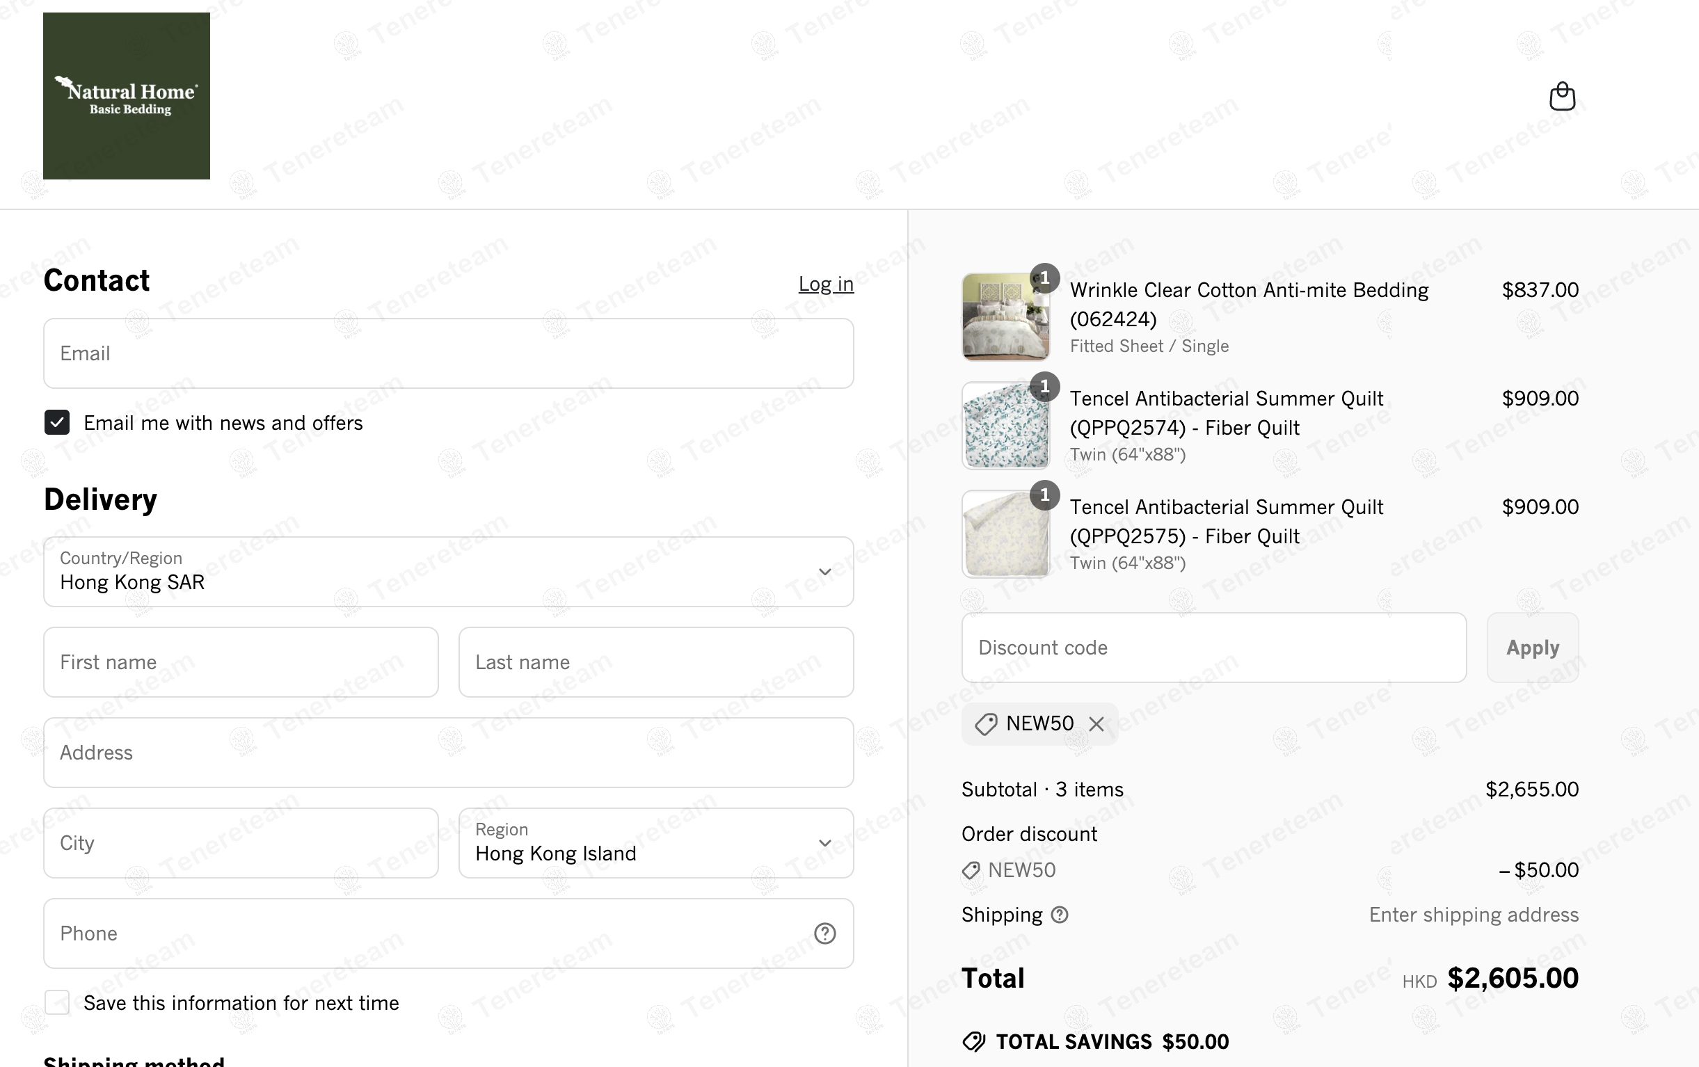Click the Natural Home Basic Bedding logo
Screen dimensions: 1699x1067
(x=127, y=96)
